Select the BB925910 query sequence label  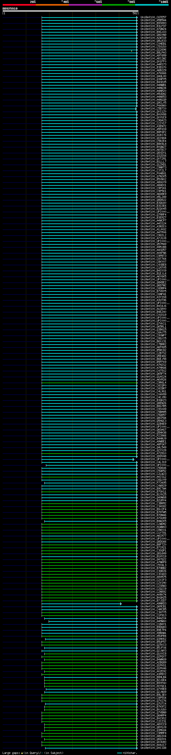(10, 9)
